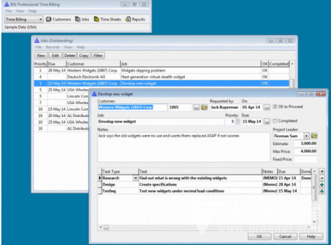Open View menu in BSI Time Billing window
The image size is (331, 245).
tap(20, 11)
